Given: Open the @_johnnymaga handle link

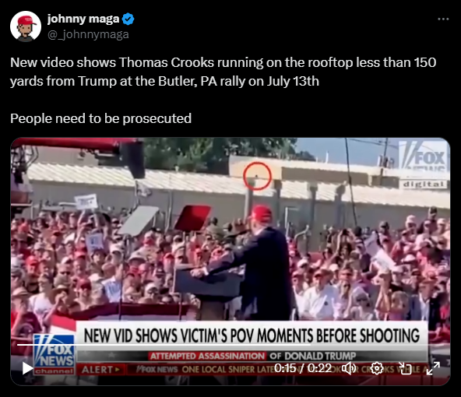Looking at the screenshot, I should 88,34.
